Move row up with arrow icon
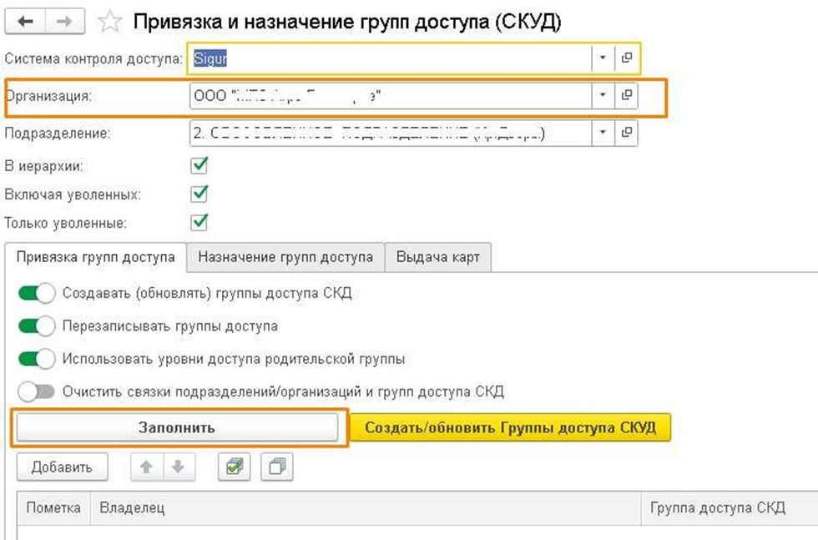Viewport: 818px width, 540px height. pos(146,468)
